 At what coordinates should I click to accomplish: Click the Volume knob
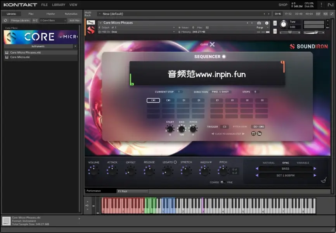[x=94, y=170]
